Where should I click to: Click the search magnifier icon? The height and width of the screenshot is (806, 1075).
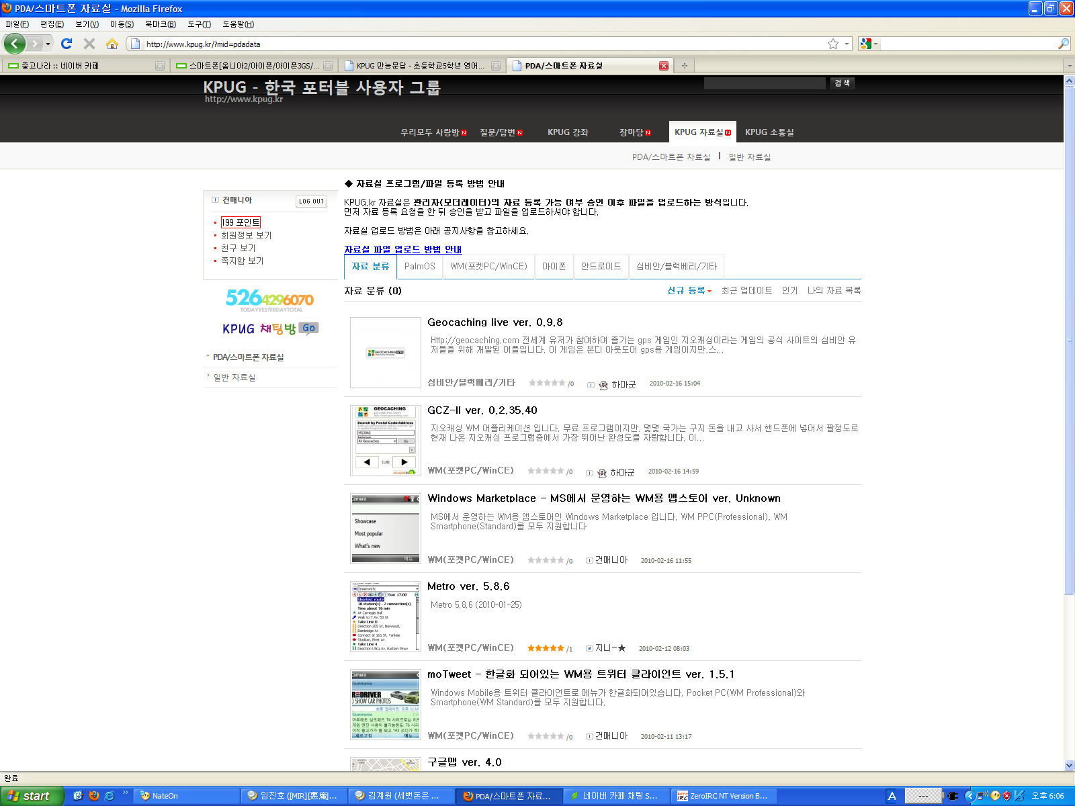pos(1063,44)
